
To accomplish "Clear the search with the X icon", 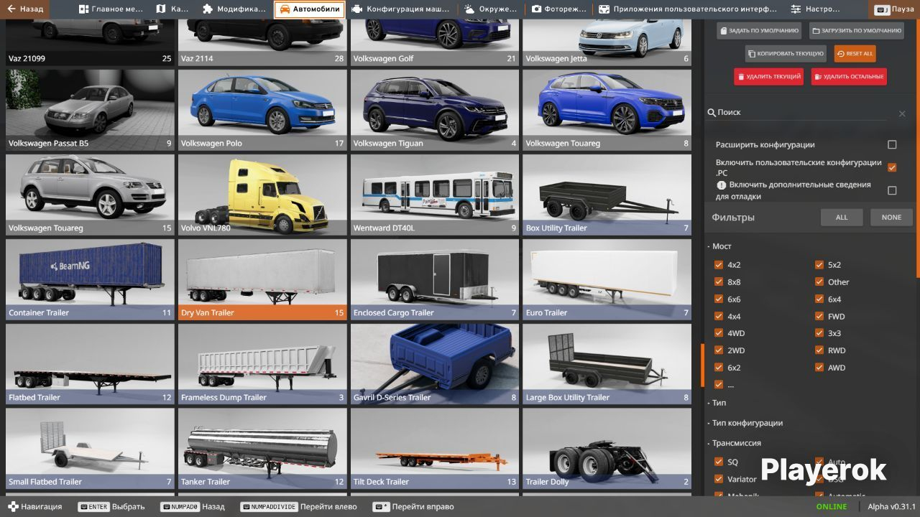I will (902, 113).
